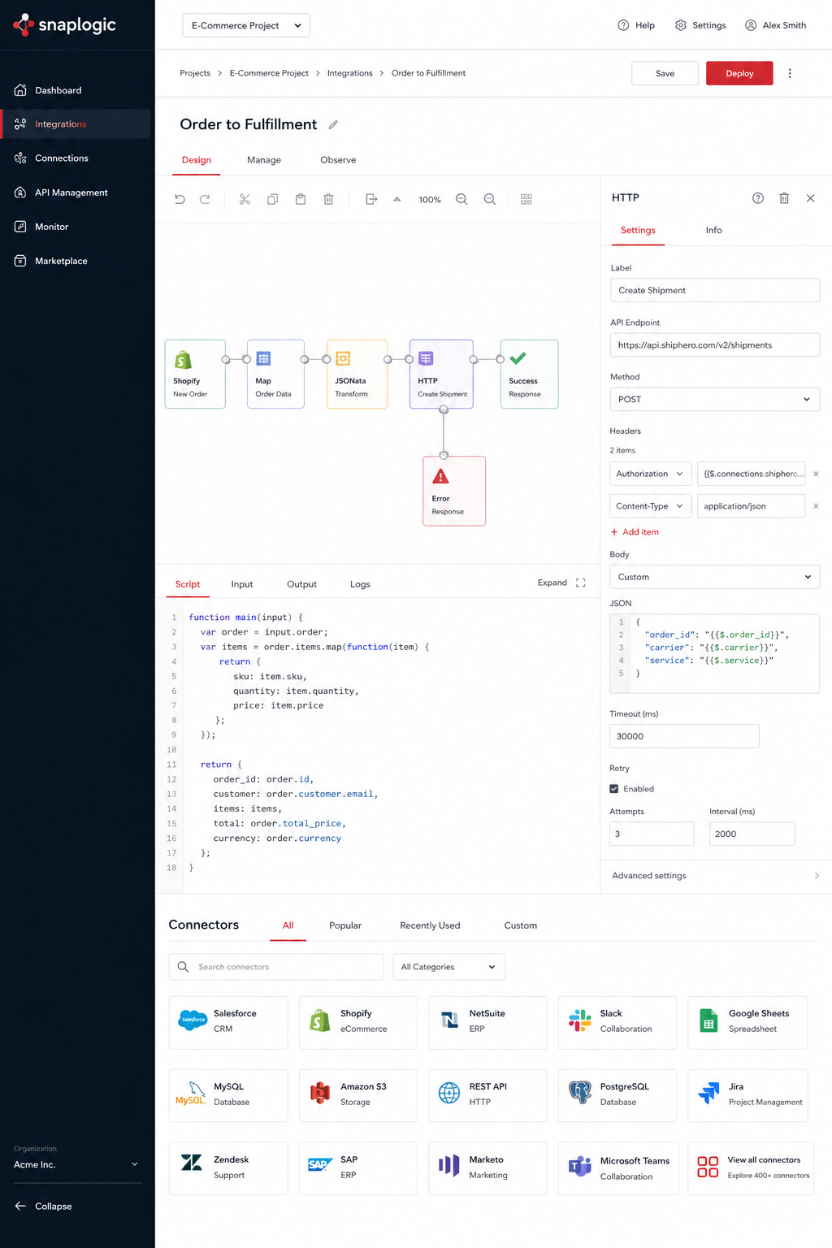Close the HTTP settings panel
This screenshot has width=832, height=1248.
[x=810, y=198]
